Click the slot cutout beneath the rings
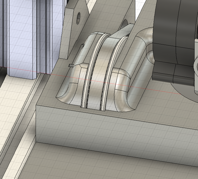 [90, 108]
